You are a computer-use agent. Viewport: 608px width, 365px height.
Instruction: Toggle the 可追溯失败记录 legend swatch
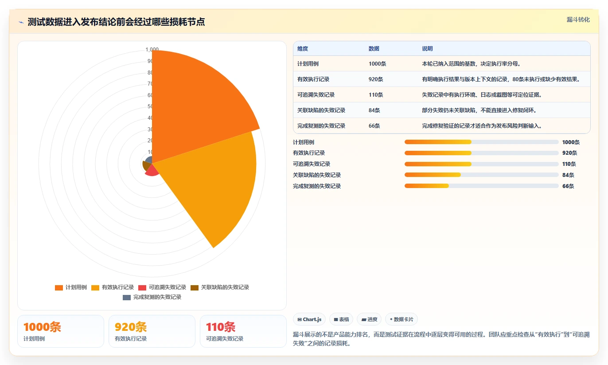click(142, 287)
